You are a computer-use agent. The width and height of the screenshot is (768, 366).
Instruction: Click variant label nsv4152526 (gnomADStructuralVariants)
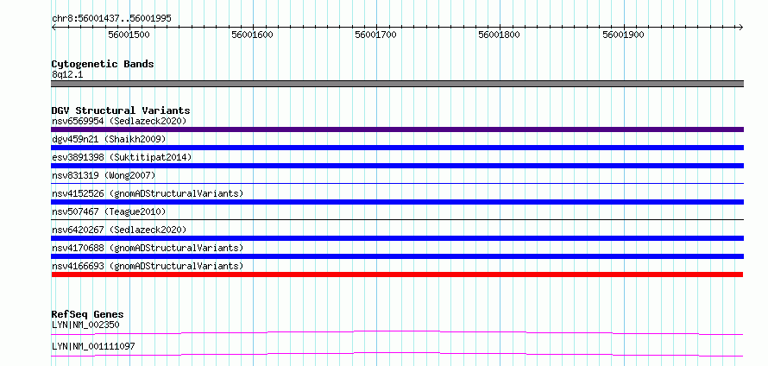pos(148,193)
